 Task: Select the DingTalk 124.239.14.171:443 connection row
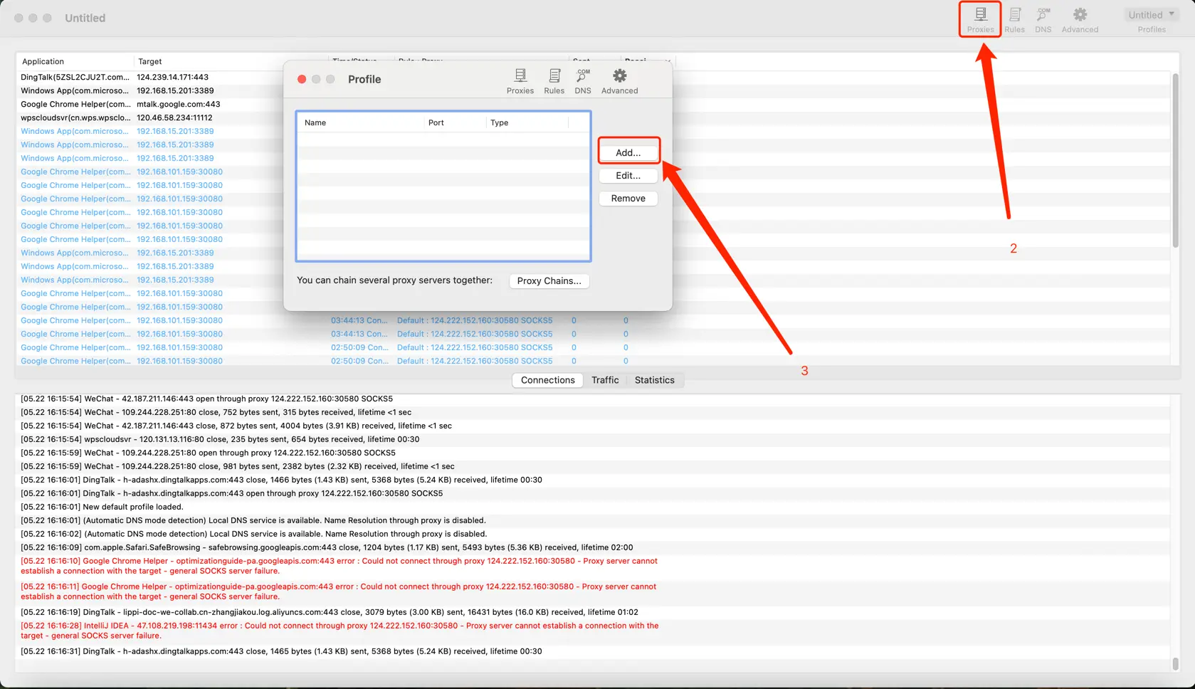pos(151,77)
